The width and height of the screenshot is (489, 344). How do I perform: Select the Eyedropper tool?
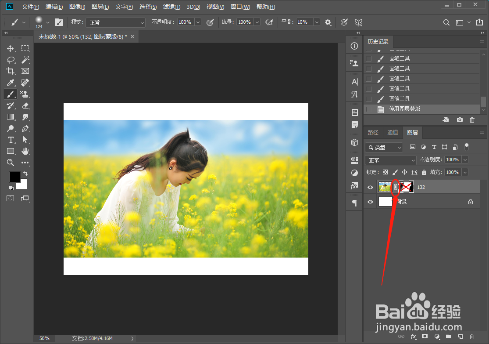coord(10,83)
